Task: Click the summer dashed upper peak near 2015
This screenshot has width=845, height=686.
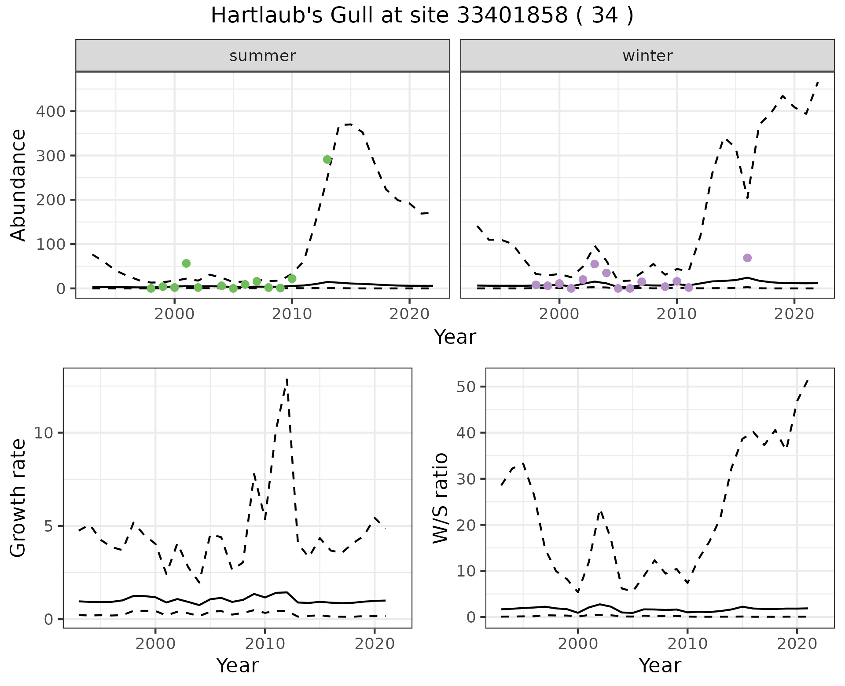Action: (x=349, y=125)
